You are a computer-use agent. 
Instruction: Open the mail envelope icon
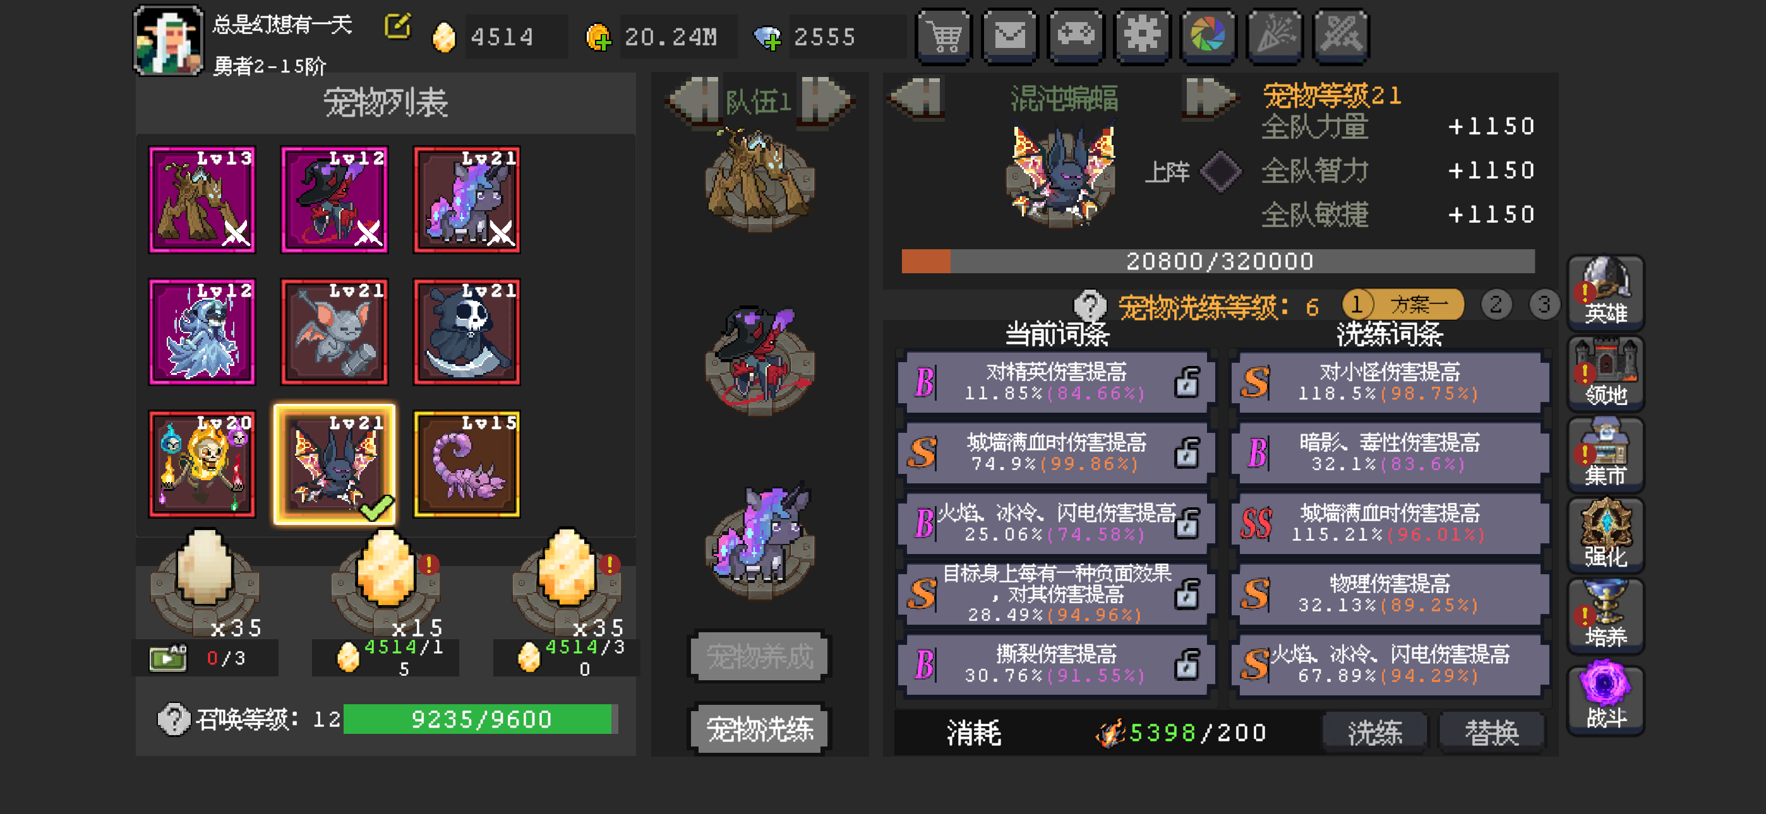[1010, 35]
